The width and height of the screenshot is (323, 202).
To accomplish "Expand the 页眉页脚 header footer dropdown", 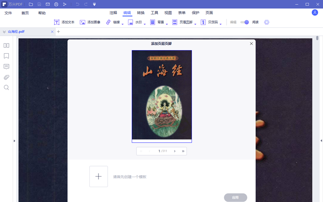I will click(195, 24).
